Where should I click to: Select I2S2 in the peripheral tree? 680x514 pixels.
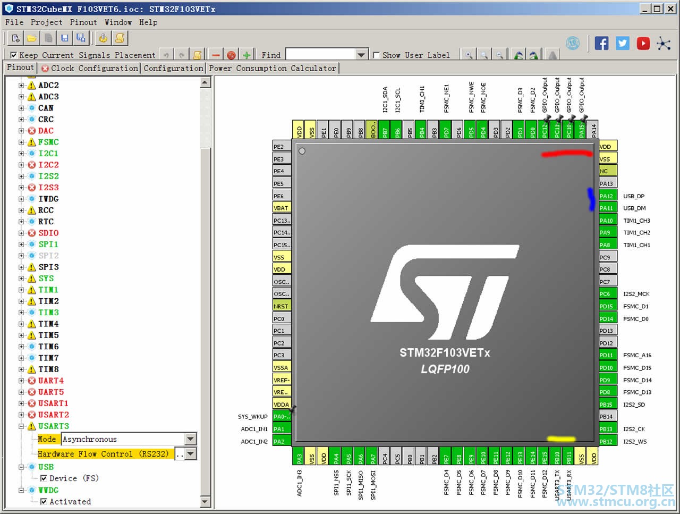48,176
